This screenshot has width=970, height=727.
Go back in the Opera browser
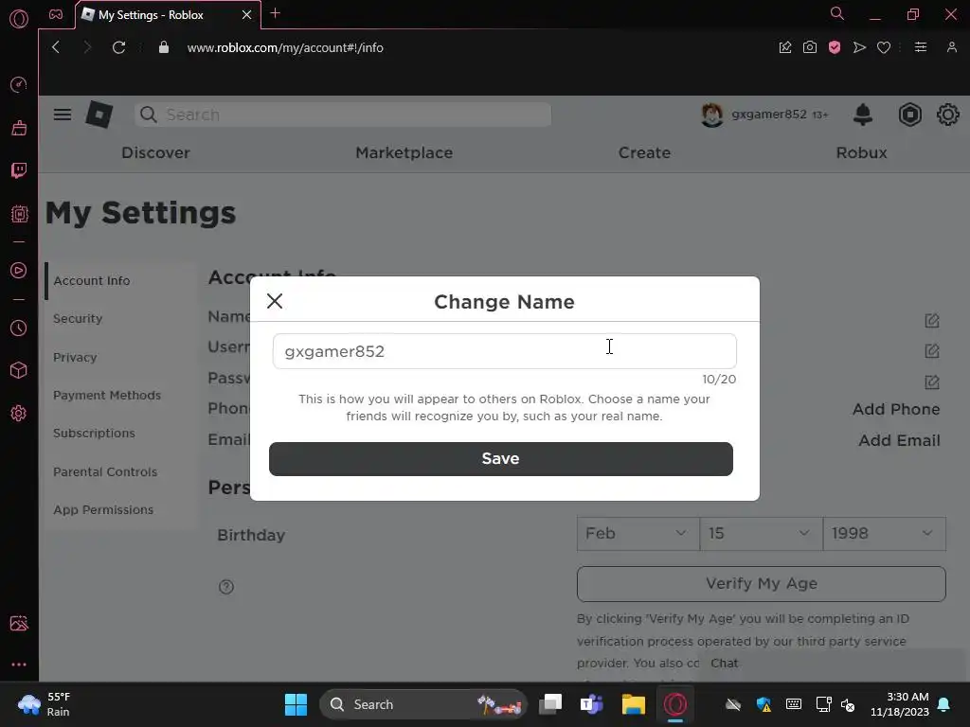point(56,47)
